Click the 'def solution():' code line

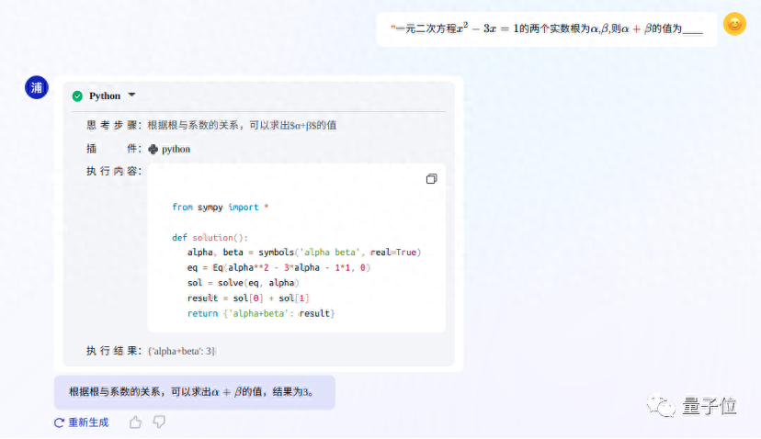click(x=203, y=237)
